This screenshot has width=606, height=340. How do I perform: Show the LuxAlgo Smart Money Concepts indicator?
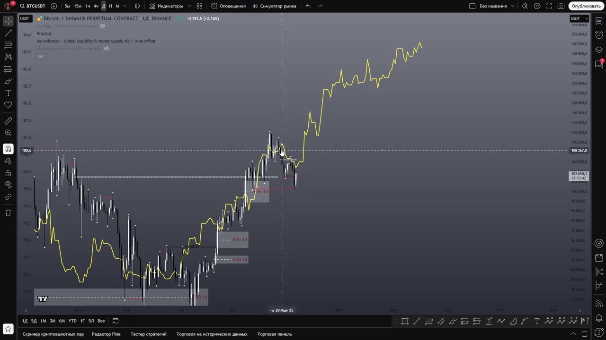coord(102,26)
